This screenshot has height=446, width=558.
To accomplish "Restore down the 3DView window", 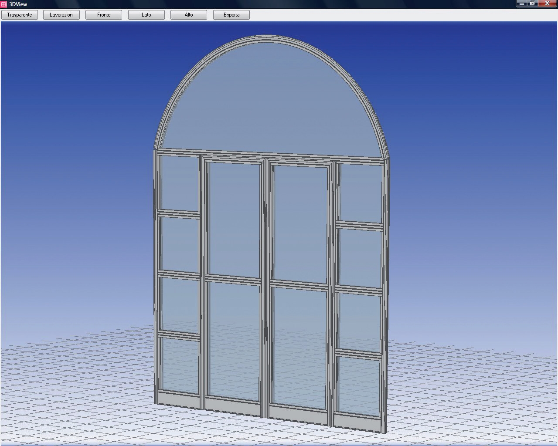I will [x=532, y=4].
